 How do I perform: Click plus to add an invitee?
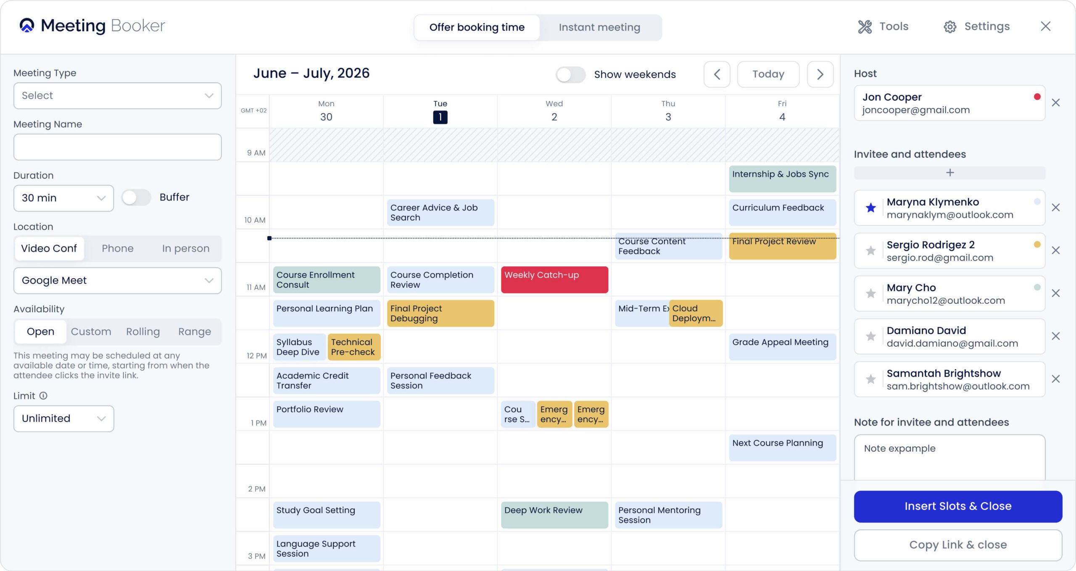click(950, 173)
